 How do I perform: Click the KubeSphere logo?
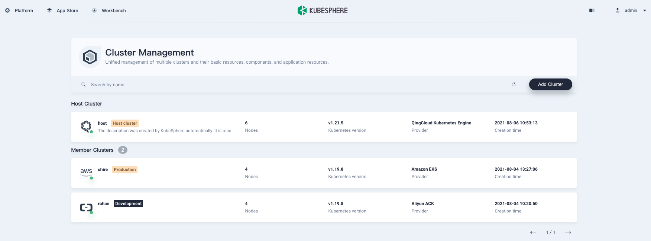pos(323,10)
